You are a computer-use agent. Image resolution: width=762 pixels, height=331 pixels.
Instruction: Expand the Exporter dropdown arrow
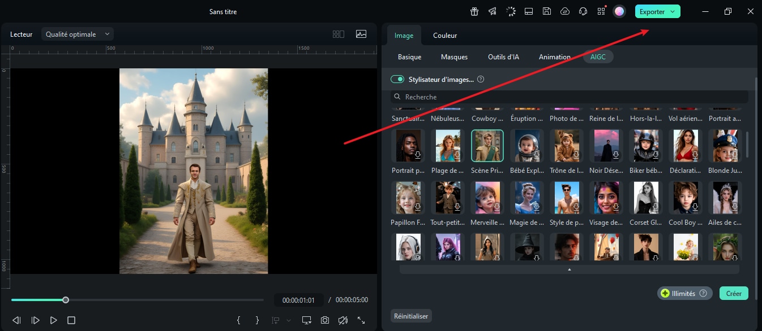[673, 11]
